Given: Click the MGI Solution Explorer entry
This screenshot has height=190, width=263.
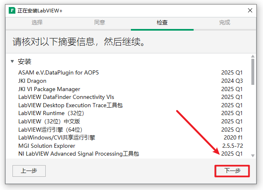Looking at the screenshot, I should (47, 146).
